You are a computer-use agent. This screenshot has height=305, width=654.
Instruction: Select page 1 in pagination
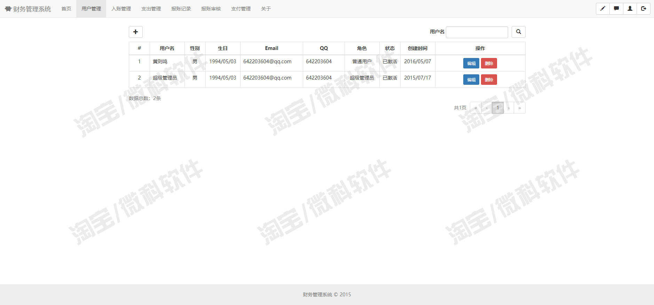coord(498,108)
